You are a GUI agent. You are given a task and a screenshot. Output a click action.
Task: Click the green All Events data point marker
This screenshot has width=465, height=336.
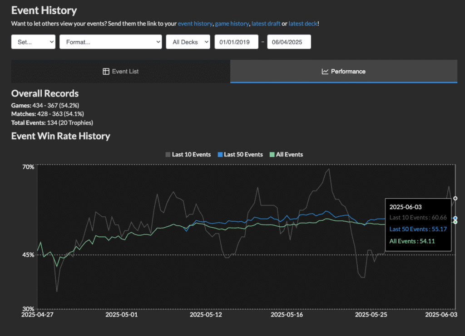455,222
